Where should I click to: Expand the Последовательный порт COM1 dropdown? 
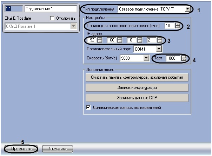pyautogui.click(x=159, y=49)
